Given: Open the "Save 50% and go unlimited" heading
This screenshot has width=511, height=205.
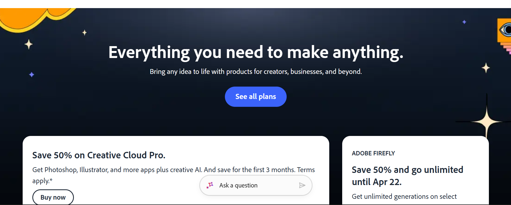Looking at the screenshot, I should 407,176.
